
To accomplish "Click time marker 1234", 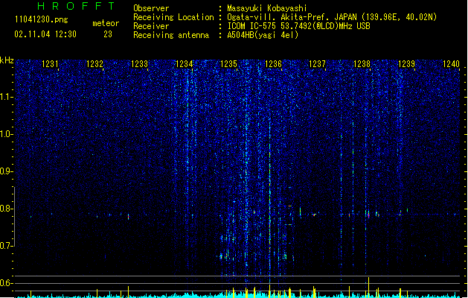I will pos(185,64).
